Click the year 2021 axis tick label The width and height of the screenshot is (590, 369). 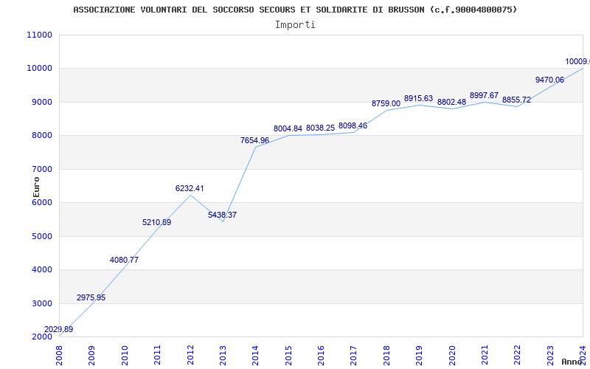coord(485,356)
